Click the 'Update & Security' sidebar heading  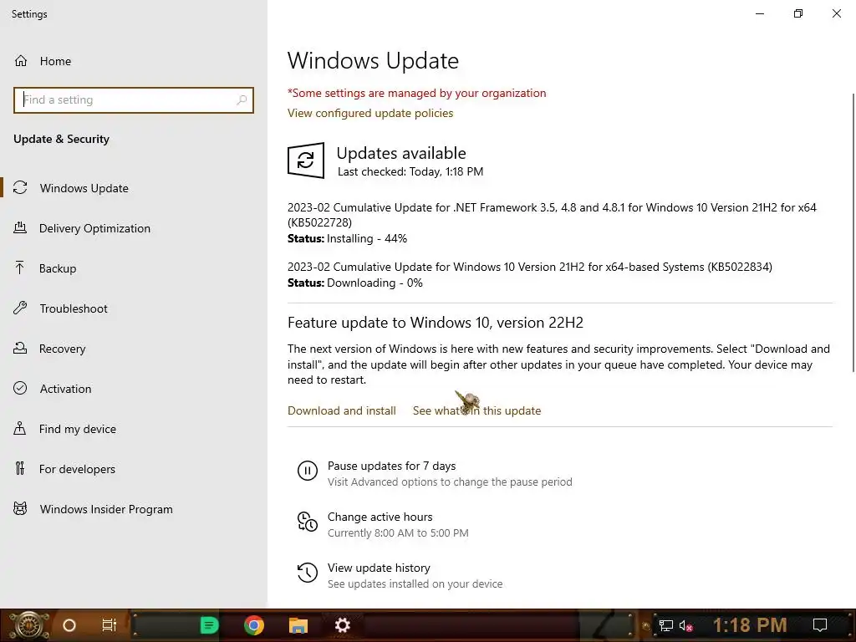(x=61, y=139)
